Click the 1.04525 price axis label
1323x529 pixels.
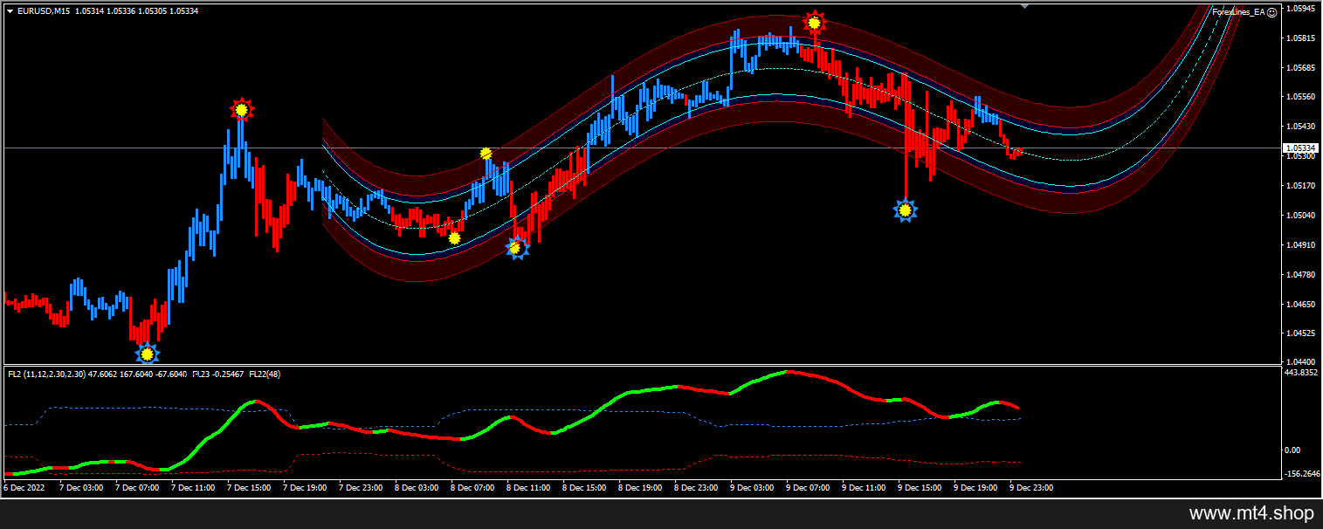(1300, 333)
